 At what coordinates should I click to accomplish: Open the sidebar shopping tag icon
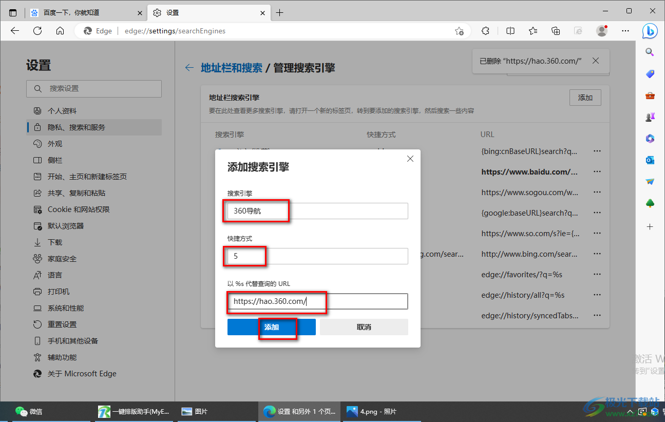(x=650, y=74)
